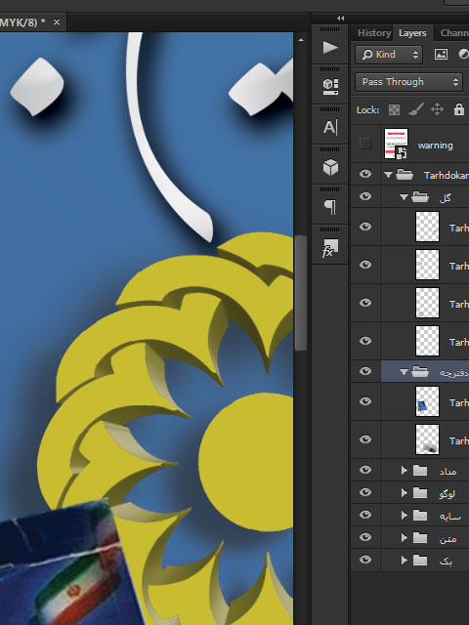Collapse the گل group triangle
The width and height of the screenshot is (469, 625).
pyautogui.click(x=404, y=197)
